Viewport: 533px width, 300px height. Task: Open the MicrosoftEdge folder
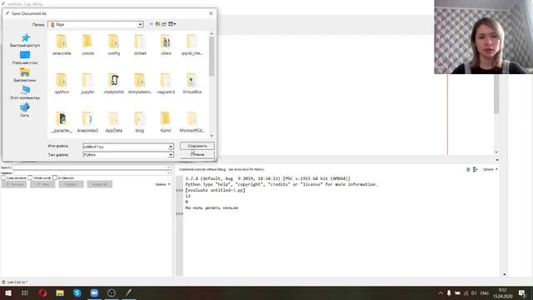click(x=192, y=122)
